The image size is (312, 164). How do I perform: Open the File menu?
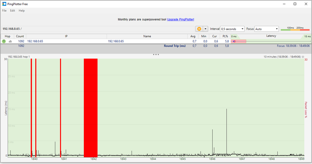click(x=4, y=11)
